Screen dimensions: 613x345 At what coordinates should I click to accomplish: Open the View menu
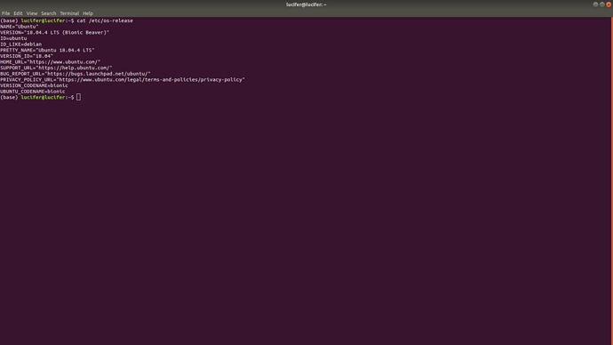pos(32,13)
